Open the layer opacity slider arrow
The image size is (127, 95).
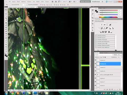(121, 55)
